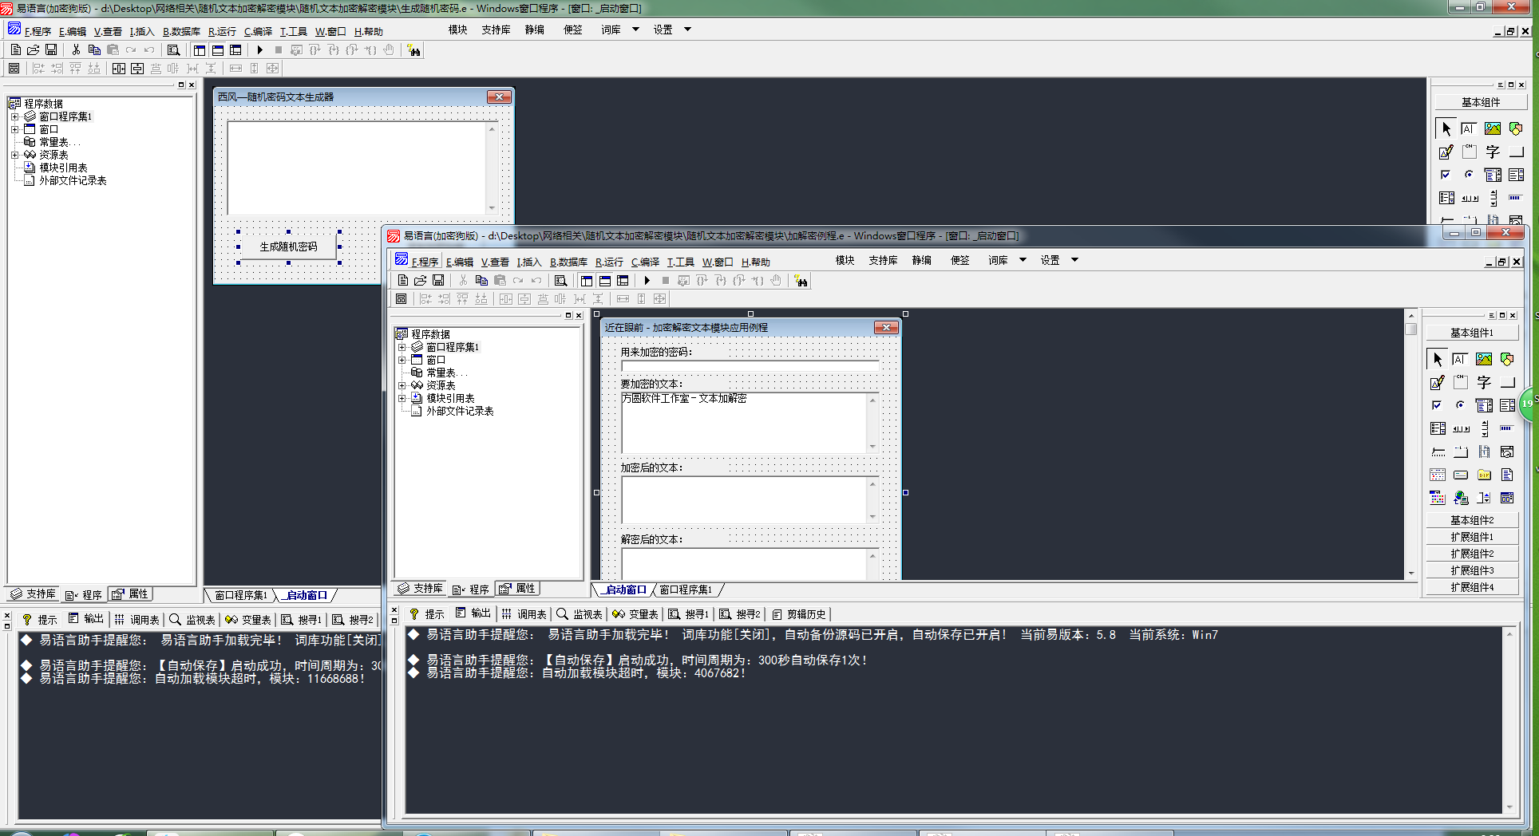Toggle component box display in front toolbar
The height and width of the screenshot is (836, 1539).
(x=623, y=280)
